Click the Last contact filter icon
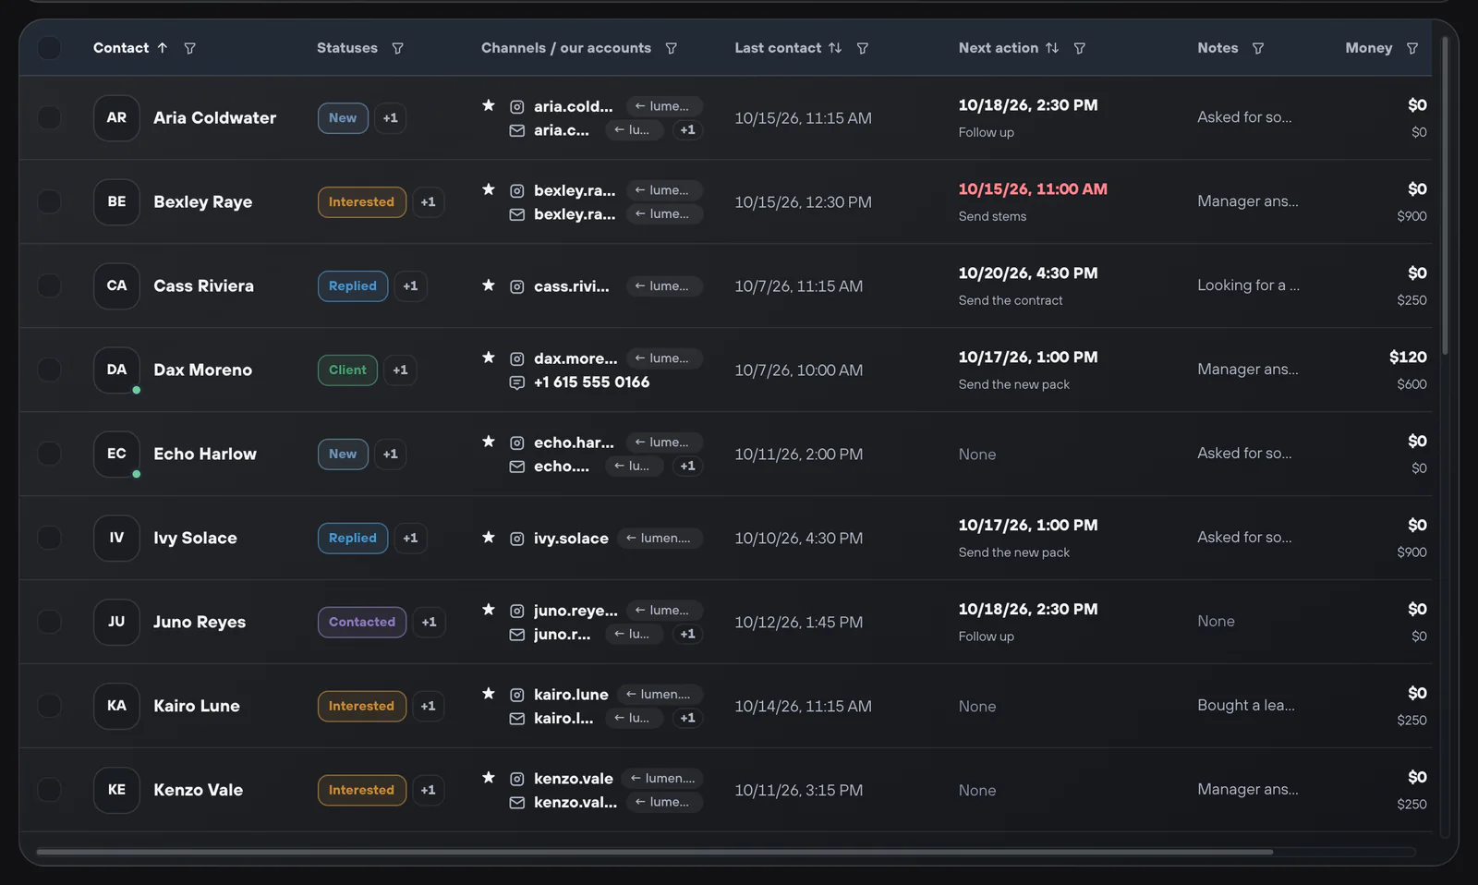1478x885 pixels. pos(862,48)
